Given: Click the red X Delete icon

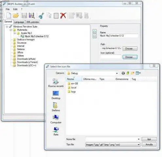Looking at the screenshot, I should [x=63, y=15].
